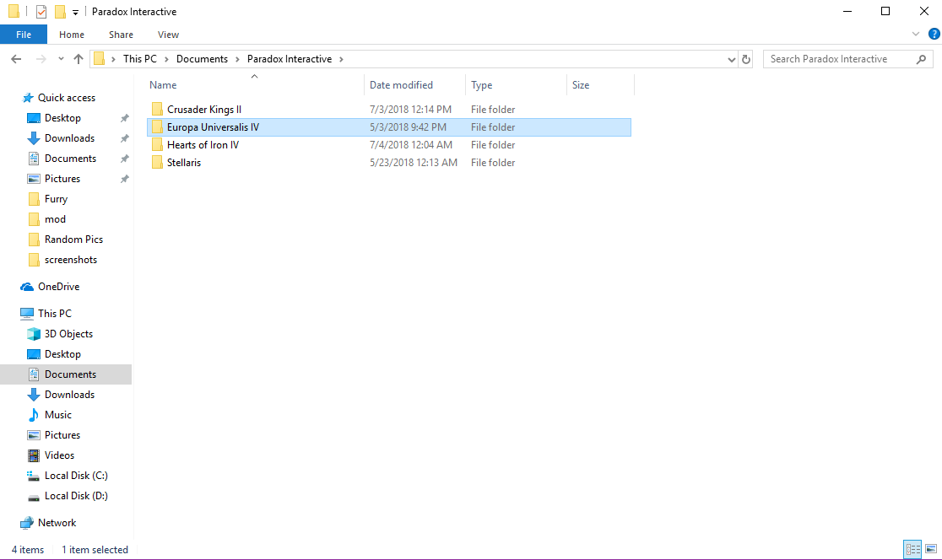The image size is (942, 560).
Task: Select the Stellaris folder
Action: (389, 163)
